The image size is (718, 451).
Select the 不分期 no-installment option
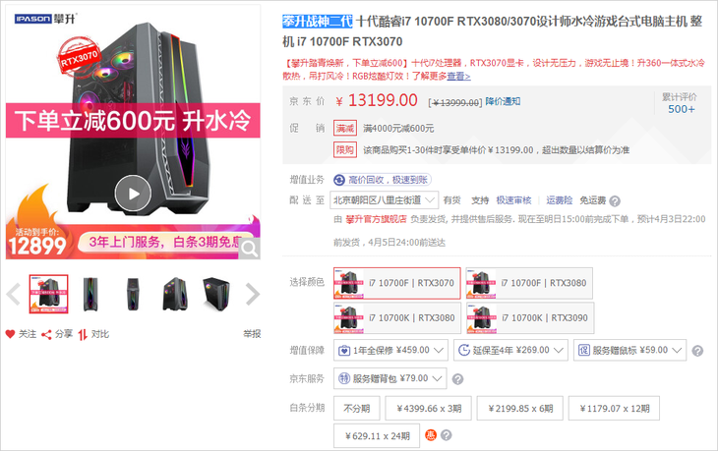(x=357, y=408)
